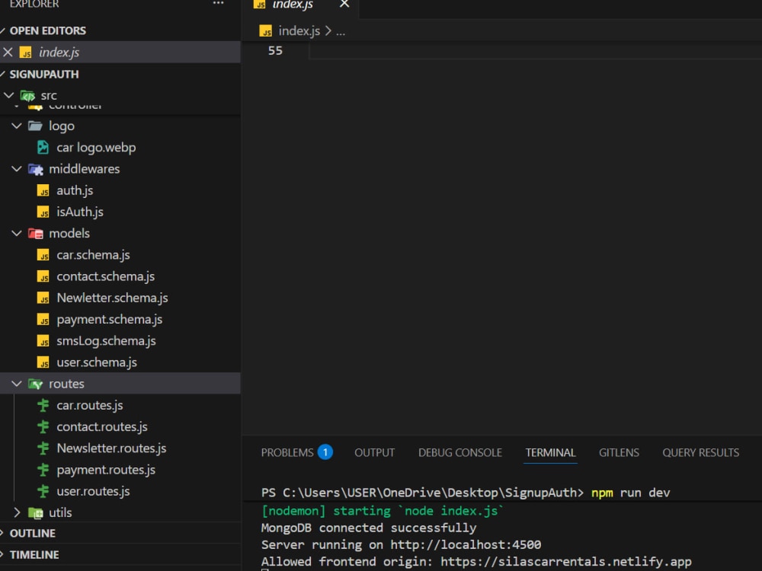Switch to the Output panel tab
The image size is (762, 571).
point(374,452)
